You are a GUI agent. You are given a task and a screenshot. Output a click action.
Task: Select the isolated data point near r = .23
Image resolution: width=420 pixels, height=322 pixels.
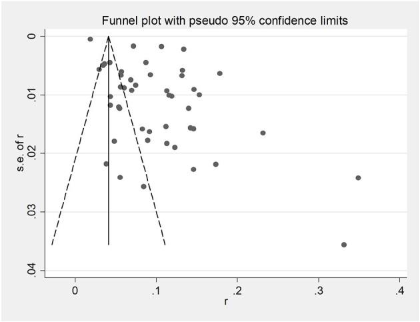(x=263, y=133)
